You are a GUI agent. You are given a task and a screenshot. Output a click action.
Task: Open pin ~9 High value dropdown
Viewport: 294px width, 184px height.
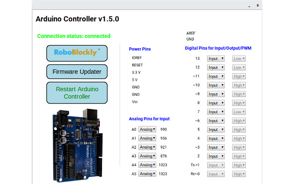(239, 94)
